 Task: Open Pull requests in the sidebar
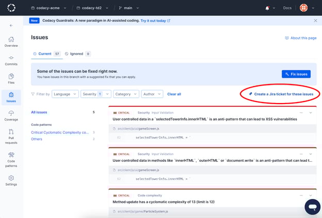coord(11,137)
